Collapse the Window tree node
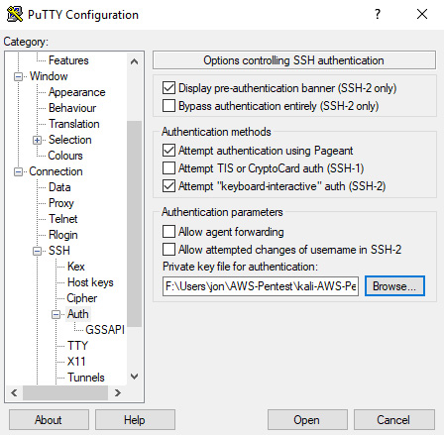444x435 pixels. (x=19, y=76)
